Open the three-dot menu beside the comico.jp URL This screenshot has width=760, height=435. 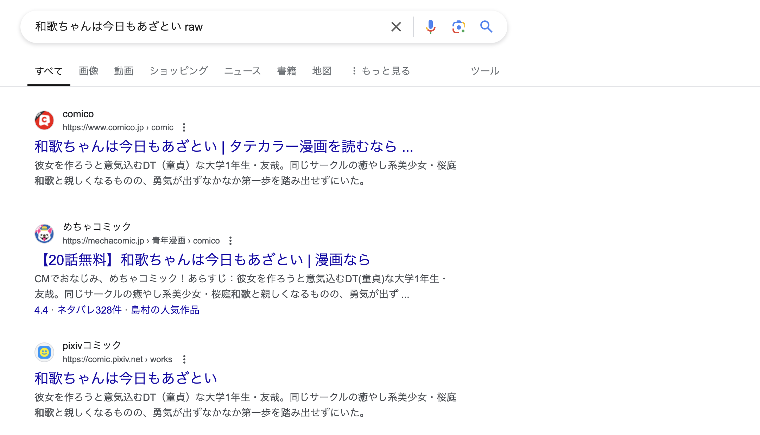pos(184,127)
